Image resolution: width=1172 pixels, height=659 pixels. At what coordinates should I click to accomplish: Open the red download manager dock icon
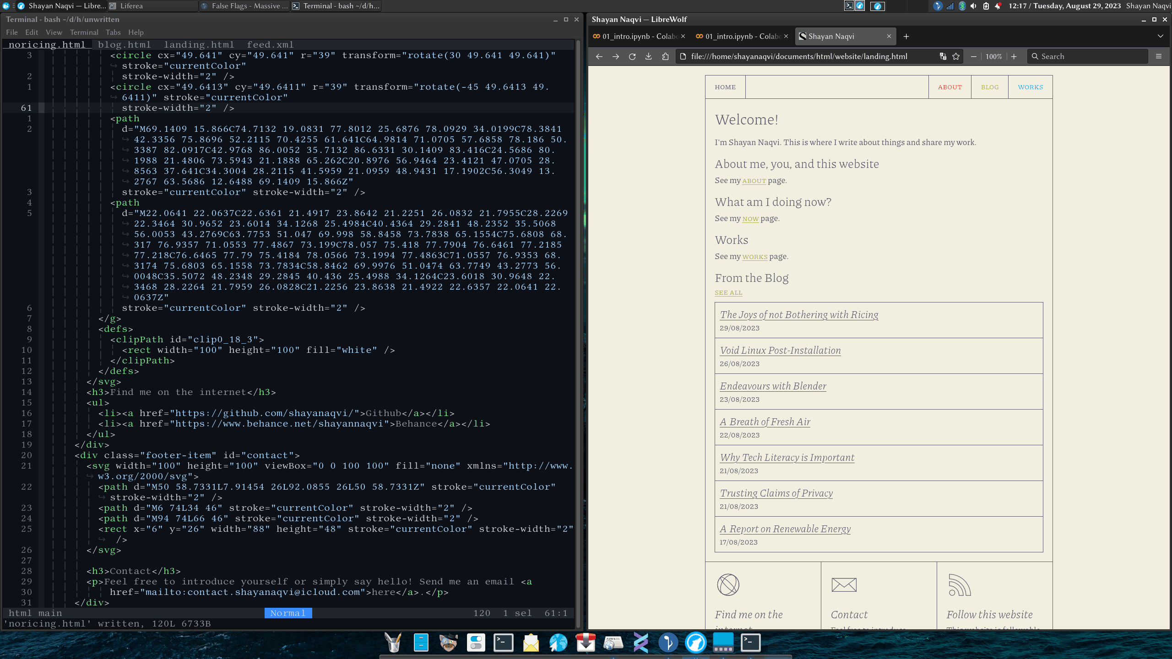(x=586, y=643)
